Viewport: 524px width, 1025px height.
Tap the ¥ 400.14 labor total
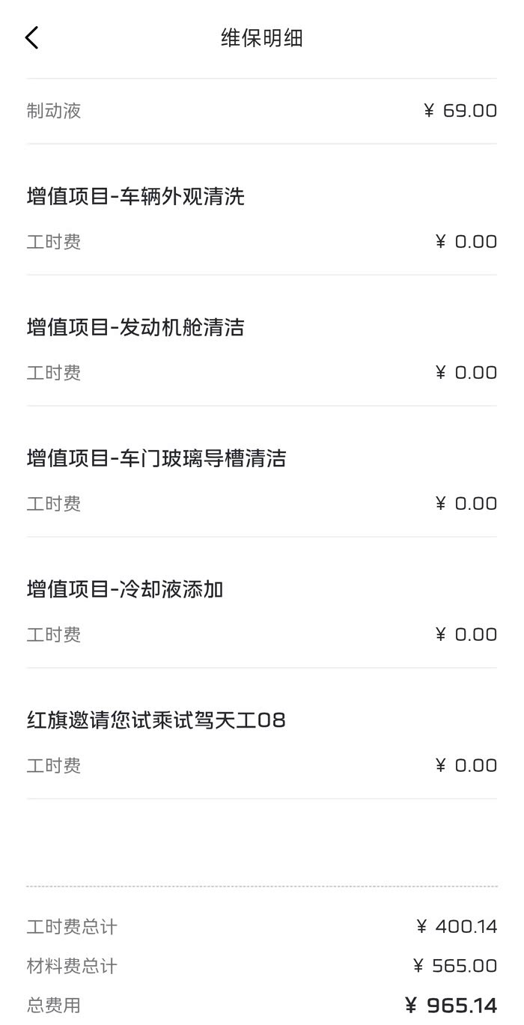click(x=456, y=927)
